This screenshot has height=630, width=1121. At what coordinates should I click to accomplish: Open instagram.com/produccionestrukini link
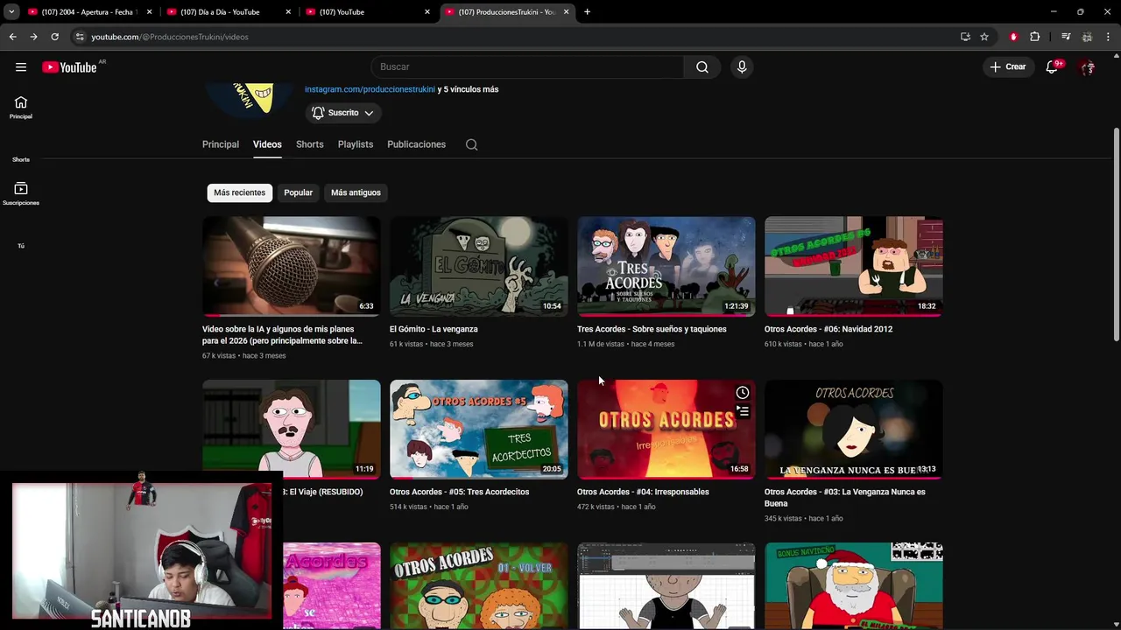(370, 89)
